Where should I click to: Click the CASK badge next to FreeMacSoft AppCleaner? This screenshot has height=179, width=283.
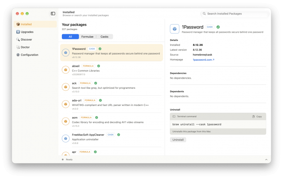pos(110,135)
